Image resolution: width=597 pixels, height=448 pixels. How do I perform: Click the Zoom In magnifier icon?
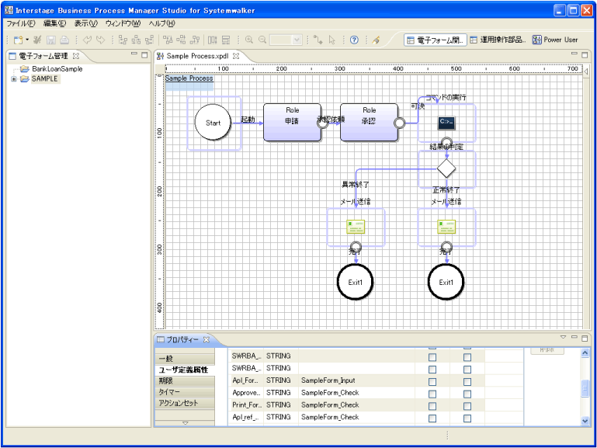249,40
